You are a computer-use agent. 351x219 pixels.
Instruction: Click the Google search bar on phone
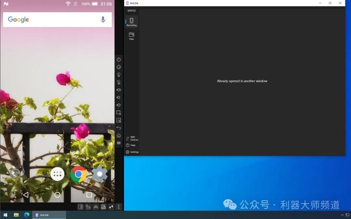[57, 20]
